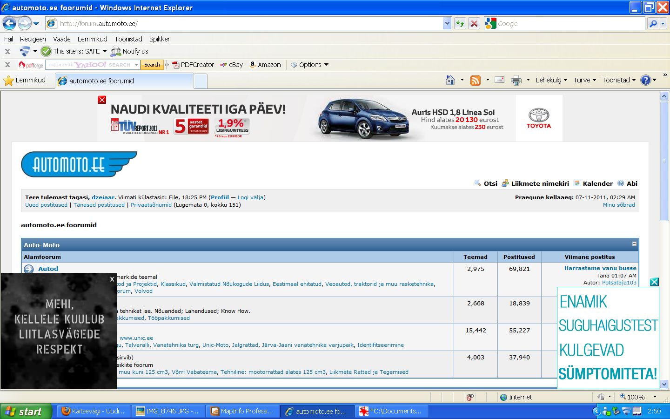This screenshot has height=419, width=670.
Task: Open the Tööriistad menu in menu bar
Action: (x=128, y=39)
